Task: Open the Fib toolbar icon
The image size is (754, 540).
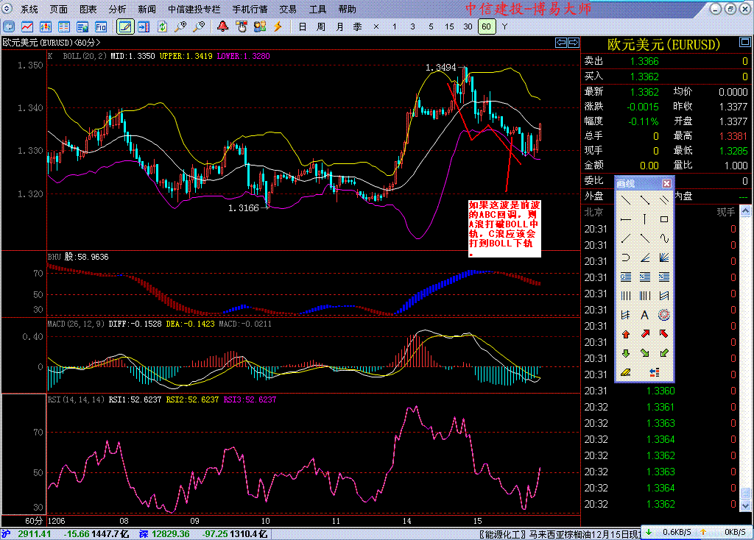Action: click(x=100, y=27)
